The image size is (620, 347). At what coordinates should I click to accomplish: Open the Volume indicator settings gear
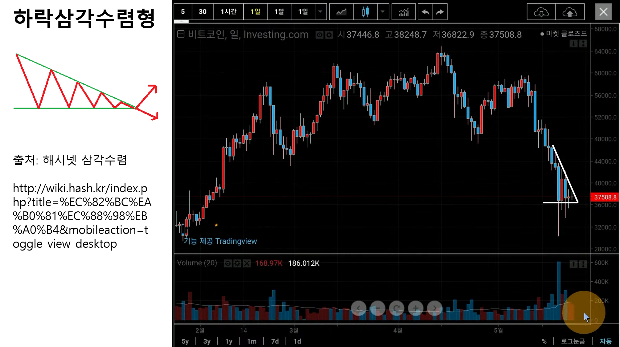click(x=237, y=263)
